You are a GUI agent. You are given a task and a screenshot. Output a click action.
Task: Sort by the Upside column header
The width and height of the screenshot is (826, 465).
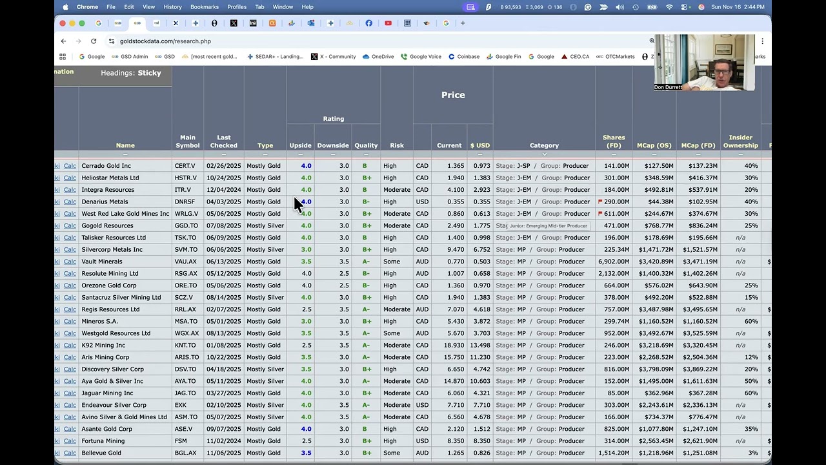click(x=301, y=145)
